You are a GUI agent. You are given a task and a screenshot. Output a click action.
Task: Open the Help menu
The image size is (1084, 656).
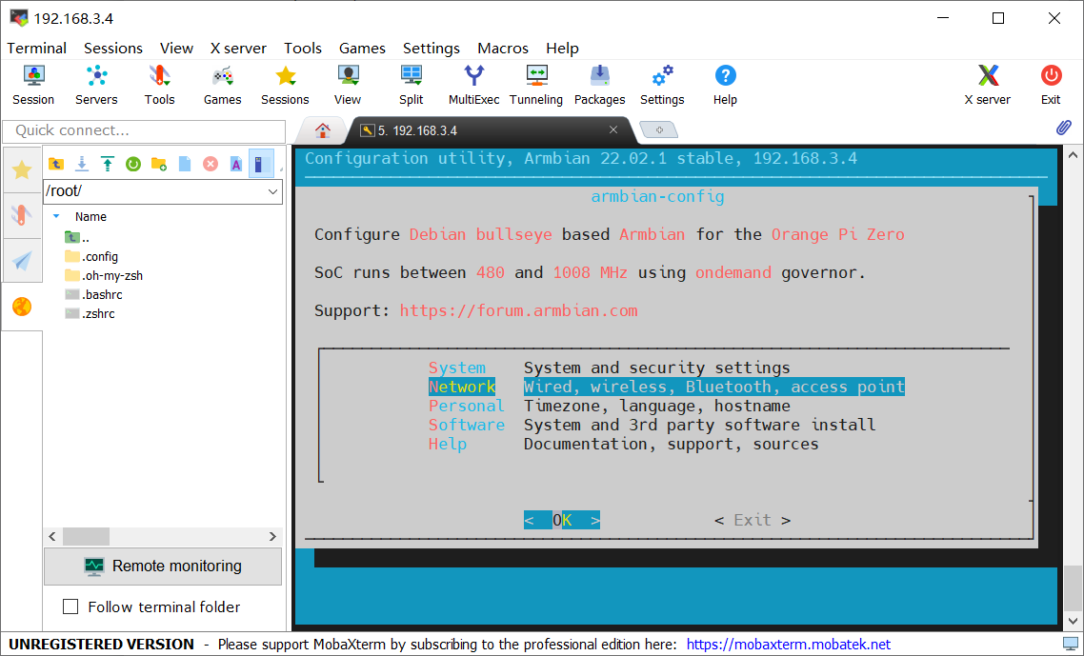point(563,48)
